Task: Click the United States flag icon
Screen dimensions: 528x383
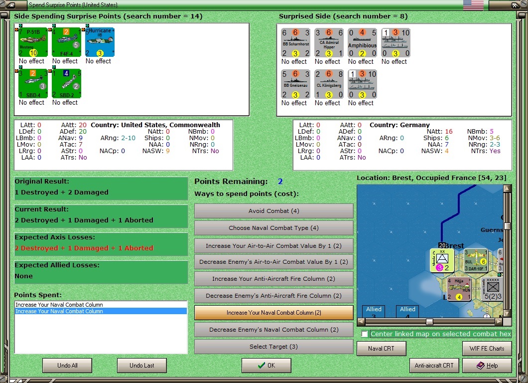Action: (473, 4)
